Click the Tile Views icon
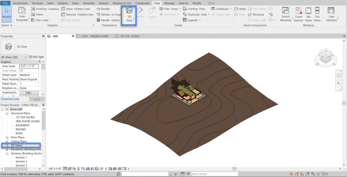The image size is (347, 177). tap(317, 15)
